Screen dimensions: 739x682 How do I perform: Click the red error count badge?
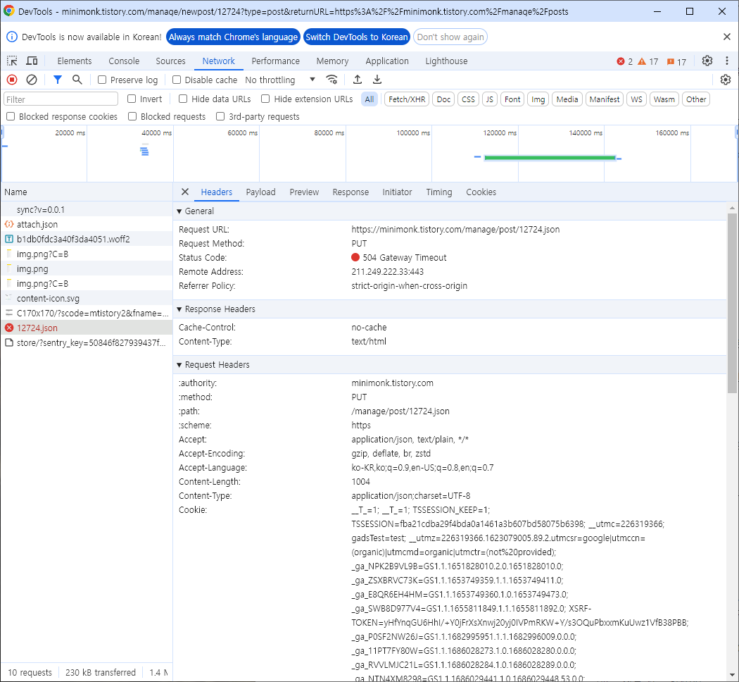point(625,61)
